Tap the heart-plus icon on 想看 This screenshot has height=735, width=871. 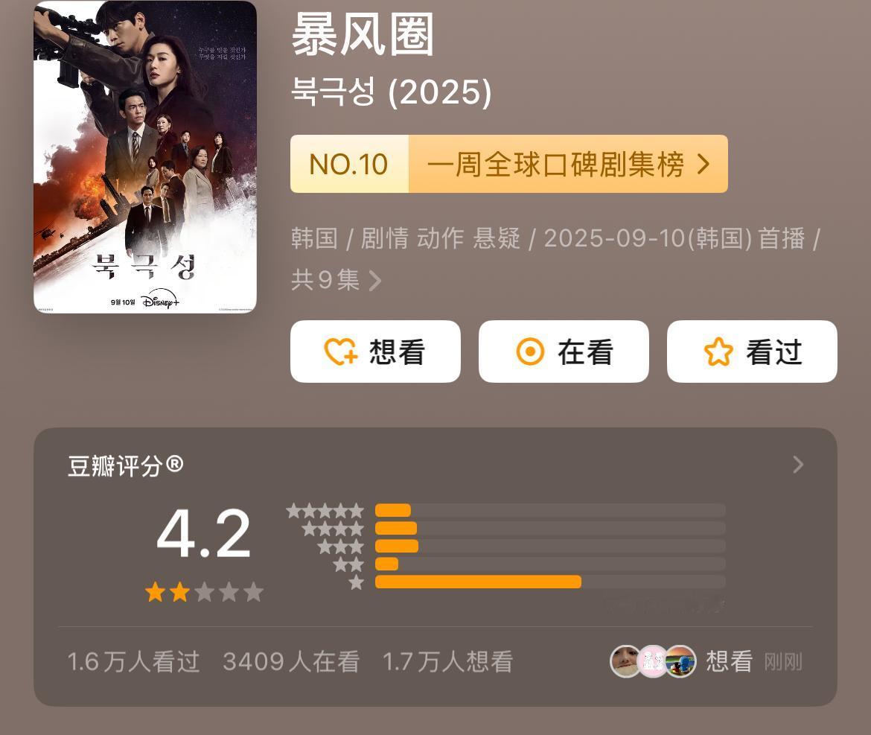[x=340, y=351]
